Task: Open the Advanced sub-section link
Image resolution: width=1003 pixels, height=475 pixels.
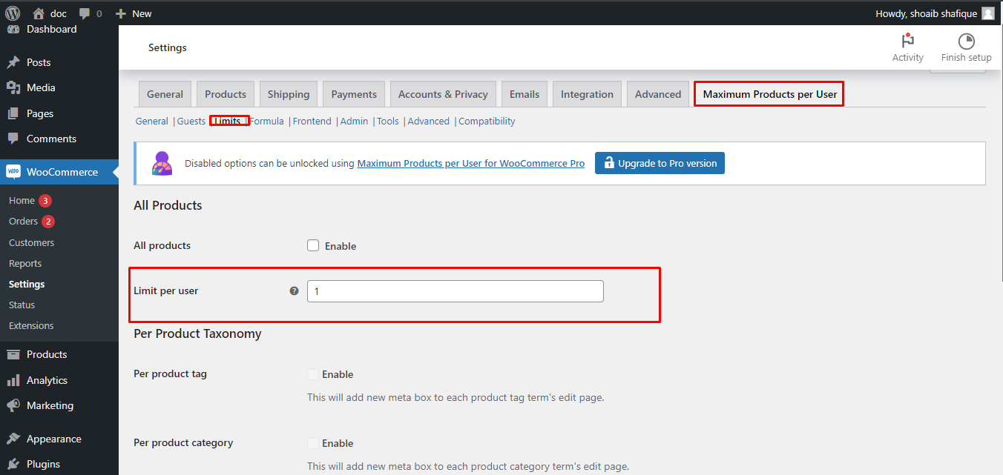Action: (x=429, y=122)
